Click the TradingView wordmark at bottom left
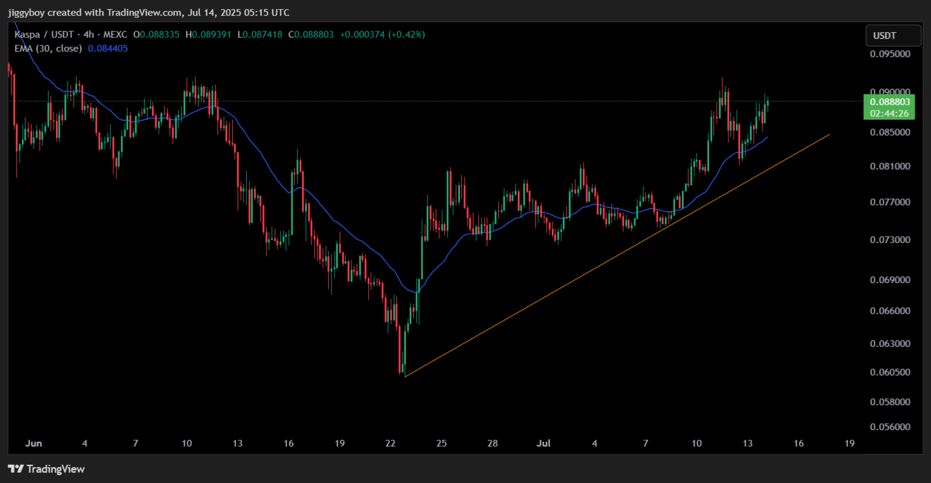The image size is (931, 483). point(55,468)
